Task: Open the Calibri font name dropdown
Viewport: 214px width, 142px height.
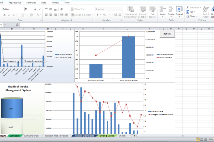Action: click(23, 9)
